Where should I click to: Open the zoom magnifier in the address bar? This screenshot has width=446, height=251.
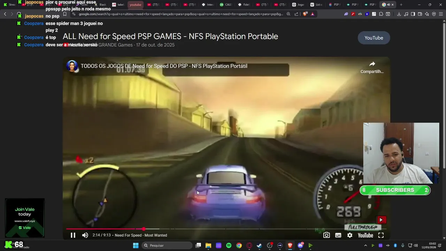pos(288,14)
